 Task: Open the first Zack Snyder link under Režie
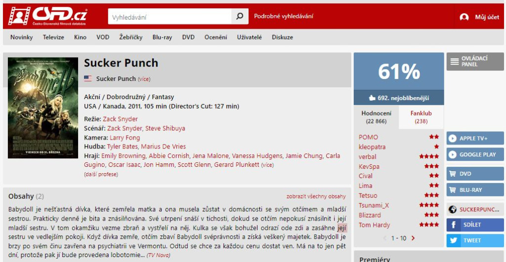[121, 119]
